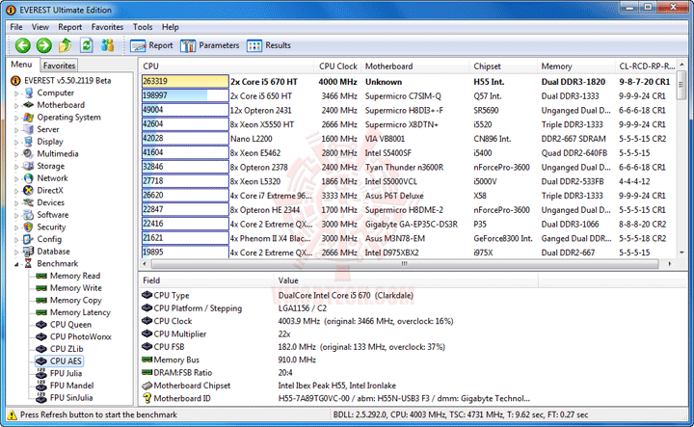This screenshot has height=427, width=694.
Task: Expand the Display tree node
Action: click(x=16, y=142)
